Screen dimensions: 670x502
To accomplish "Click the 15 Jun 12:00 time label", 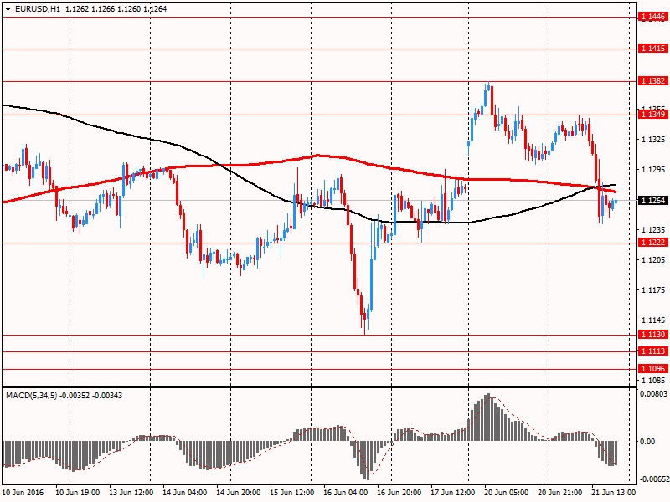I will click(291, 492).
